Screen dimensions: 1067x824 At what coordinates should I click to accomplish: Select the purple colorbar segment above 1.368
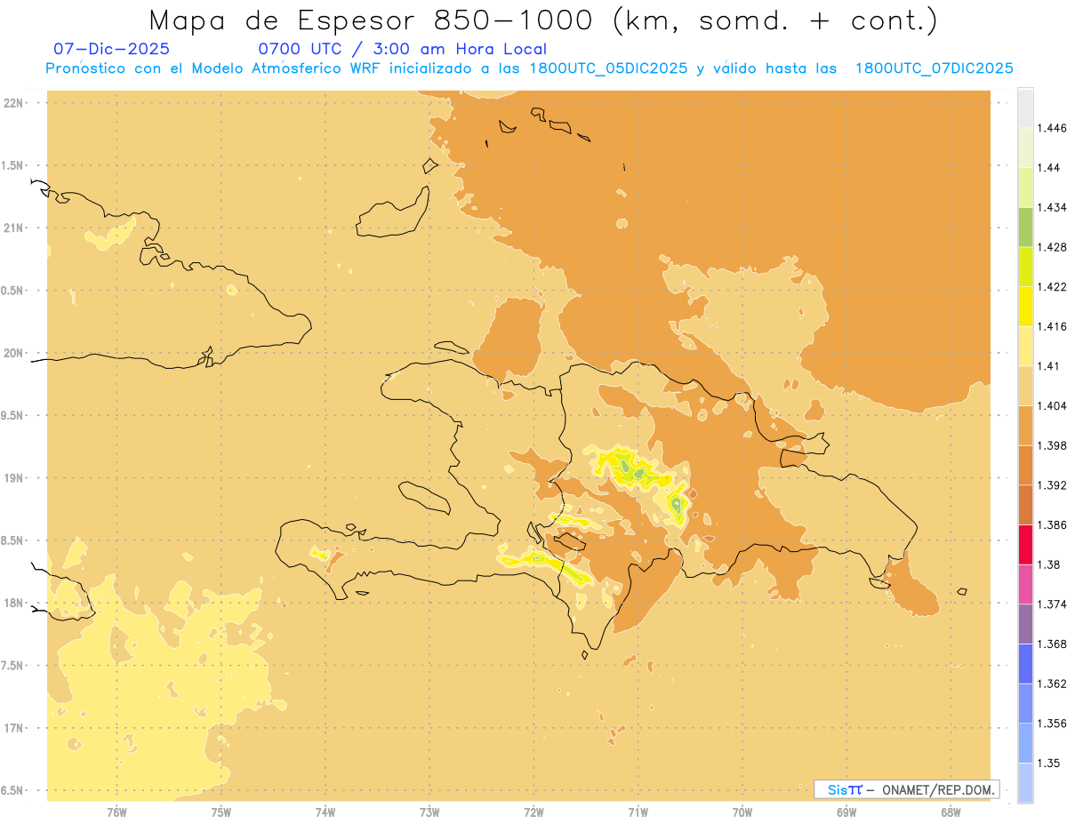coord(1025,624)
